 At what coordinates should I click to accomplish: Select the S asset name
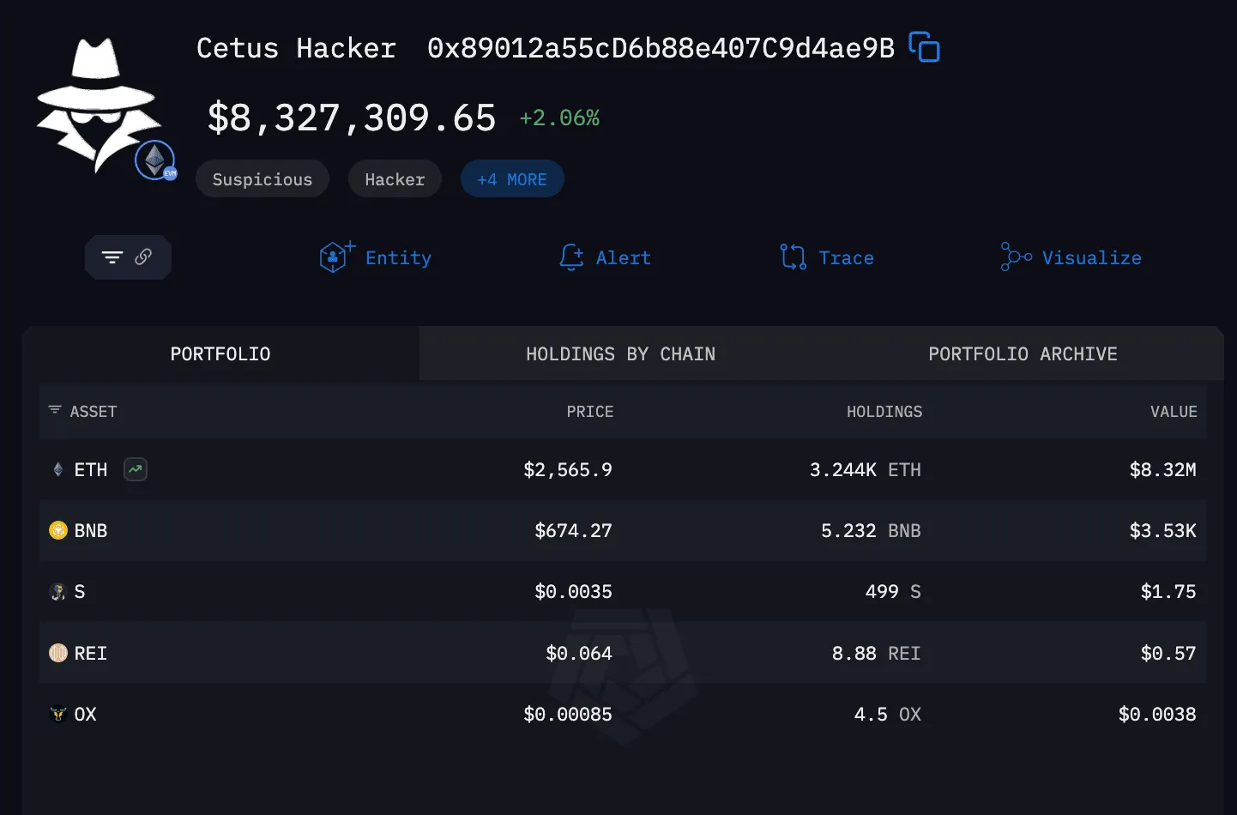click(80, 591)
